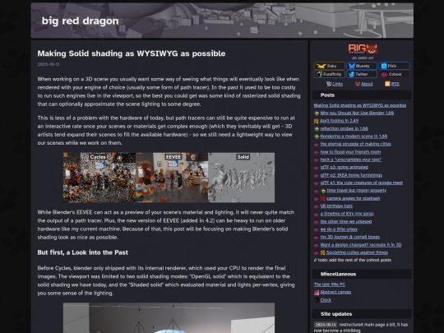
Task: Open glTF p2: IKEA home furnishings post
Action: point(351,175)
